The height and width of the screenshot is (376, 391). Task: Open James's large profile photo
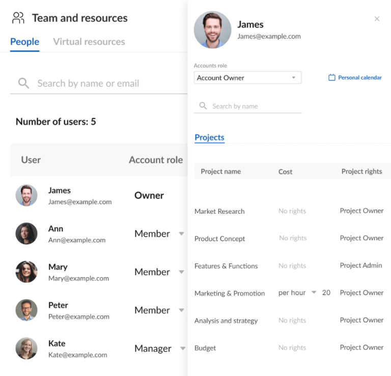click(212, 30)
